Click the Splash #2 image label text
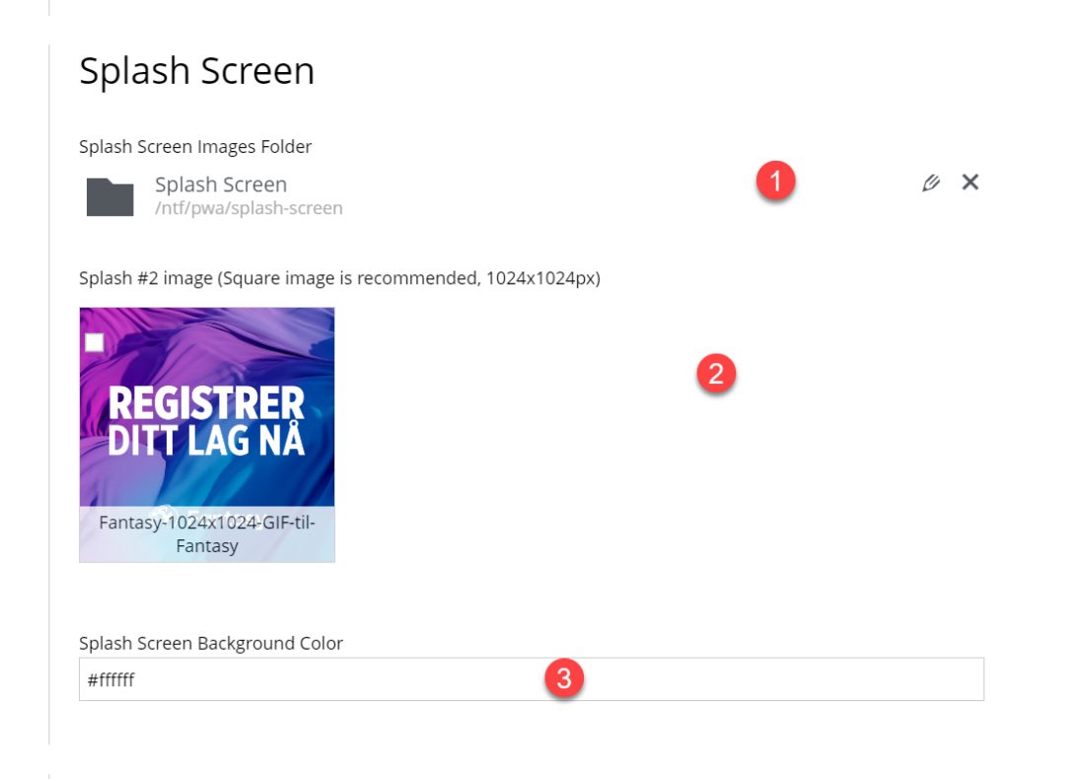Viewport: 1085px width, 779px height. click(339, 278)
